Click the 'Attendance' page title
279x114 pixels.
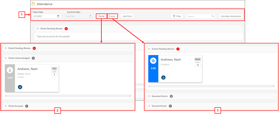[x=45, y=4]
